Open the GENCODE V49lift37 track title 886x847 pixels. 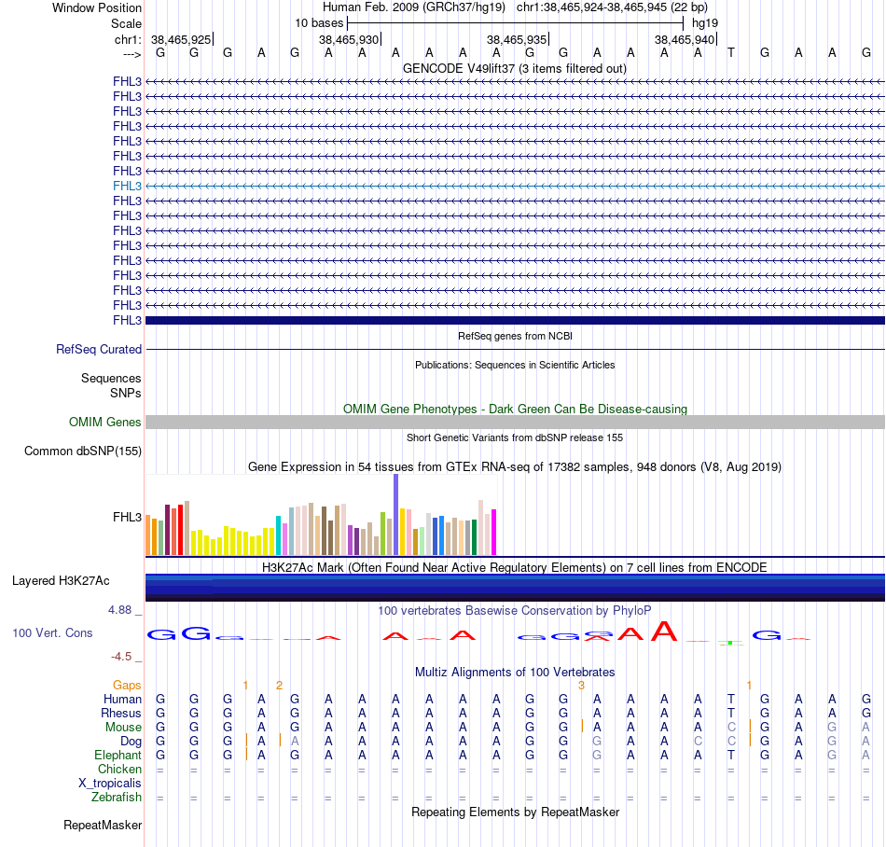514,68
